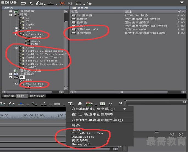Choose QuickTitler from the menu
Viewport: 188px width, 152px height.
coord(83,137)
